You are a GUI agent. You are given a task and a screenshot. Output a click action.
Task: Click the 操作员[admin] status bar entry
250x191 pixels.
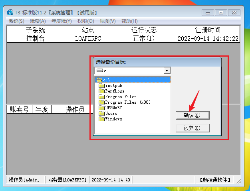[x=25, y=180]
